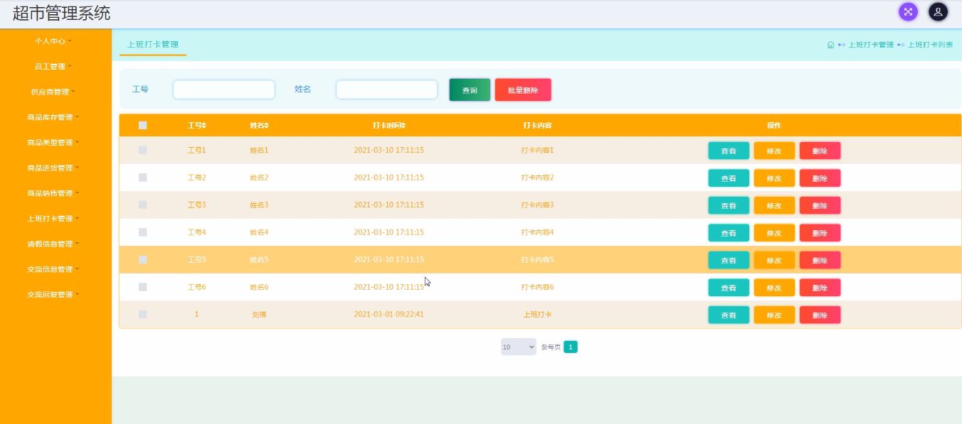Select the 上班打卡管理 page tab
This screenshot has height=424, width=962.
coord(153,45)
